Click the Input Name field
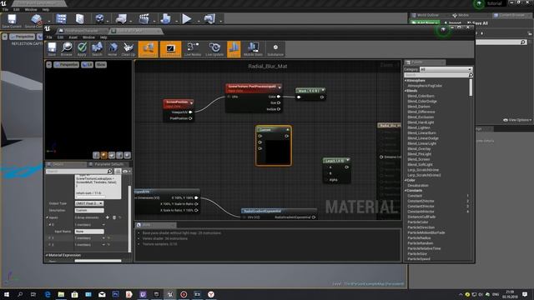 click(89, 232)
